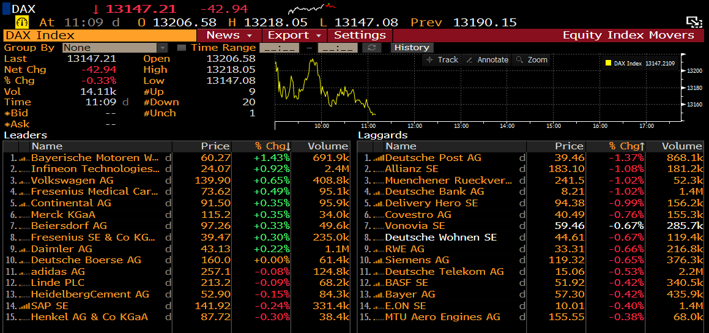Open the Group By None dropdown
Viewport: 709px width, 333px height.
coord(115,48)
